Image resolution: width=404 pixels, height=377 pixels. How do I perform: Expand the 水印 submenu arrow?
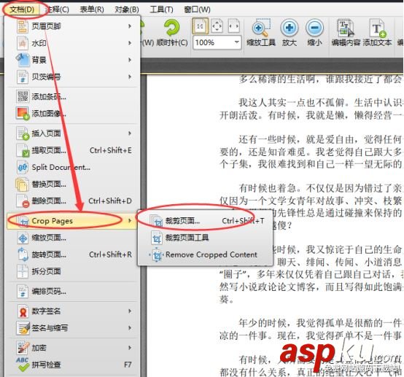tap(130, 43)
